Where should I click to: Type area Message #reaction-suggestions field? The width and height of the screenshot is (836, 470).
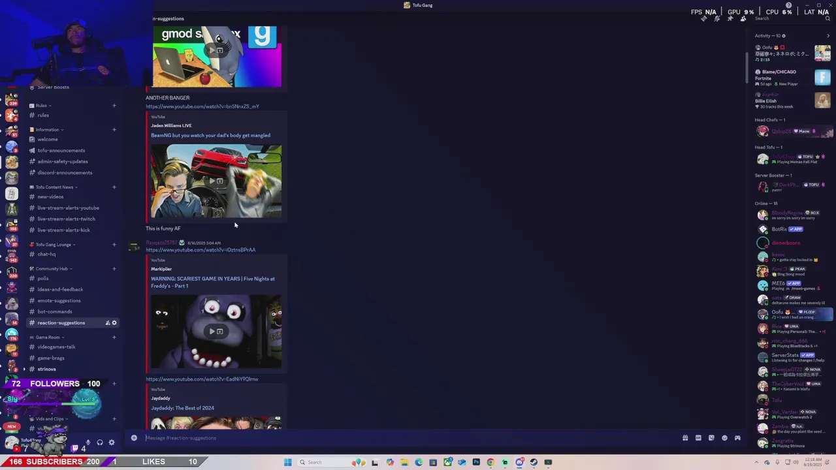point(411,438)
